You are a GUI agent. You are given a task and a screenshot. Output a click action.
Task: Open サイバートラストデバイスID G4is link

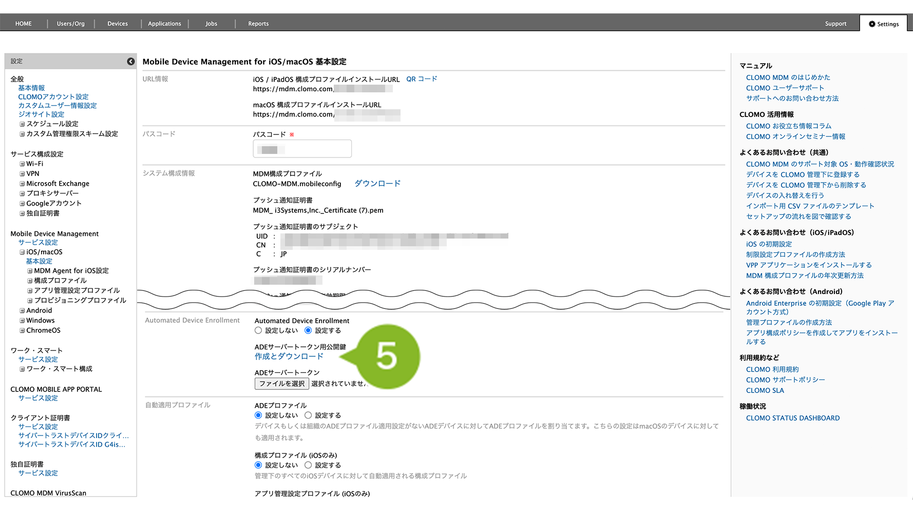click(72, 445)
